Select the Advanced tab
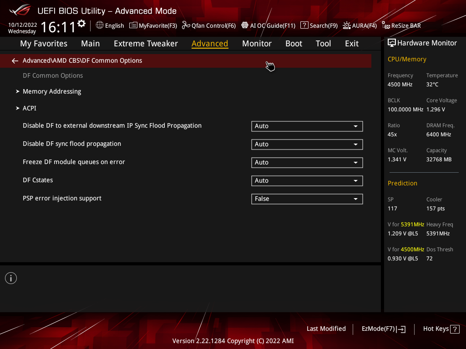466x349 pixels. 210,44
